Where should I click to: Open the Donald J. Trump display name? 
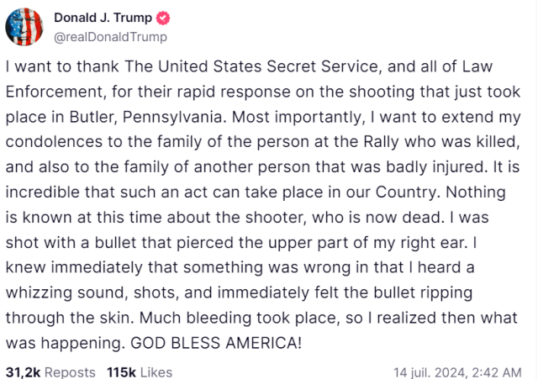pos(103,18)
